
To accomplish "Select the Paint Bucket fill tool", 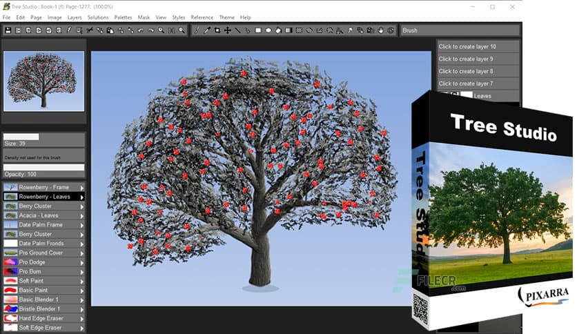I will point(279,30).
